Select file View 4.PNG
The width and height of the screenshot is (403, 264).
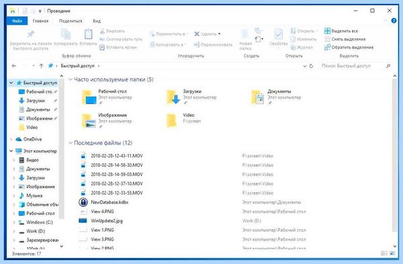click(x=102, y=212)
